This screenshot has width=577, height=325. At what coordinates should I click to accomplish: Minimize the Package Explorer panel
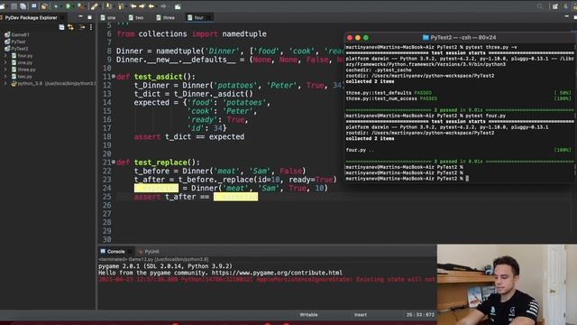tap(80, 16)
